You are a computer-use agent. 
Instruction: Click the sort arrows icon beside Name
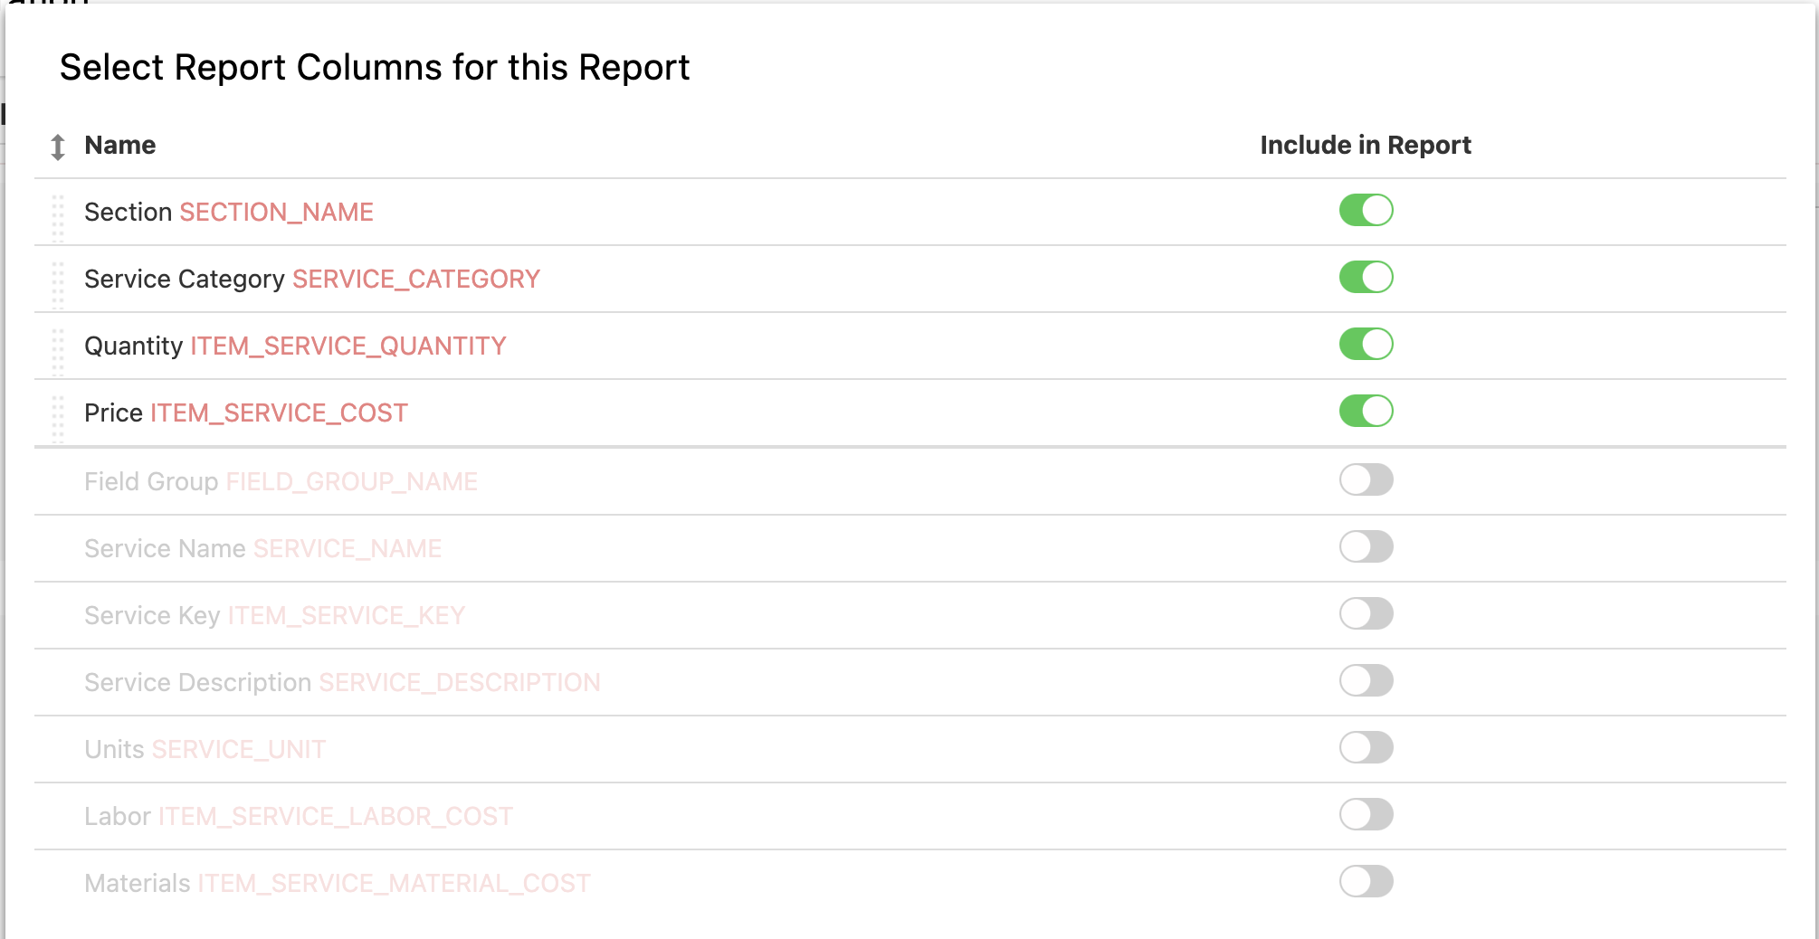pos(58,147)
